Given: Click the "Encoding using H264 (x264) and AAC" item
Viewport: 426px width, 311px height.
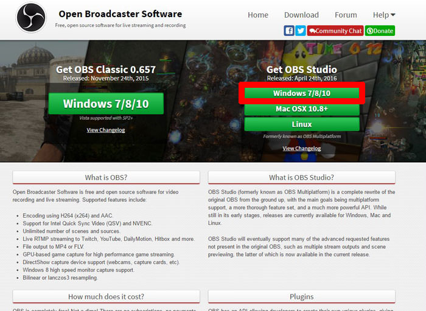Looking at the screenshot, I should pos(68,216).
